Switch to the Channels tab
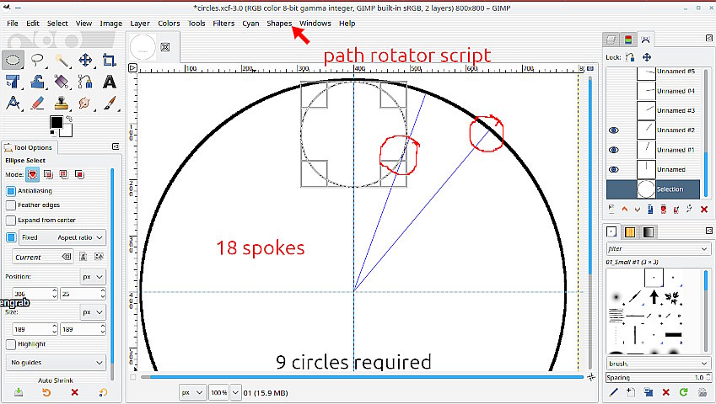The width and height of the screenshot is (716, 404). click(628, 40)
